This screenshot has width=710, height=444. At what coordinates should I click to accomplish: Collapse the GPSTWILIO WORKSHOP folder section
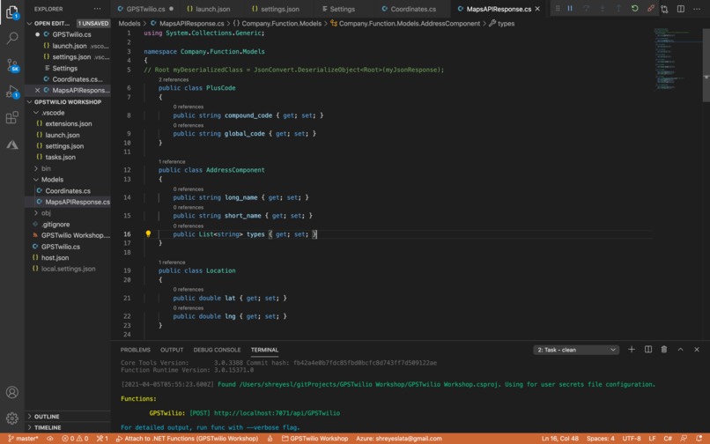coord(29,102)
